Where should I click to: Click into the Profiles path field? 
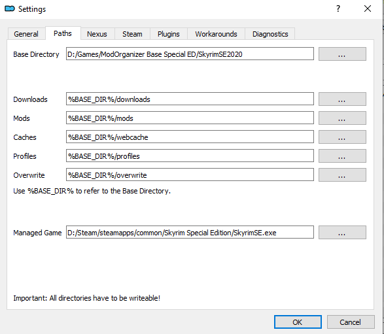pyautogui.click(x=190, y=156)
